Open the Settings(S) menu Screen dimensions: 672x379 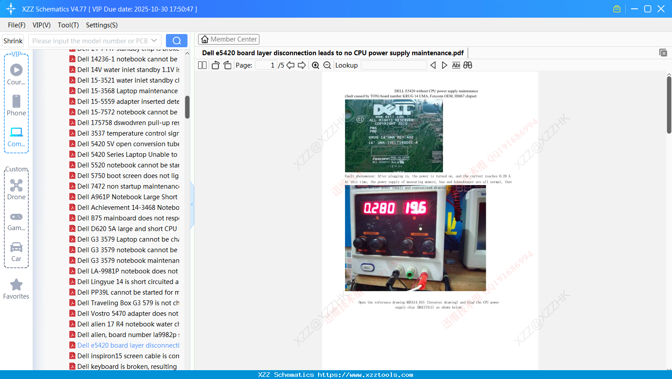pyautogui.click(x=102, y=25)
